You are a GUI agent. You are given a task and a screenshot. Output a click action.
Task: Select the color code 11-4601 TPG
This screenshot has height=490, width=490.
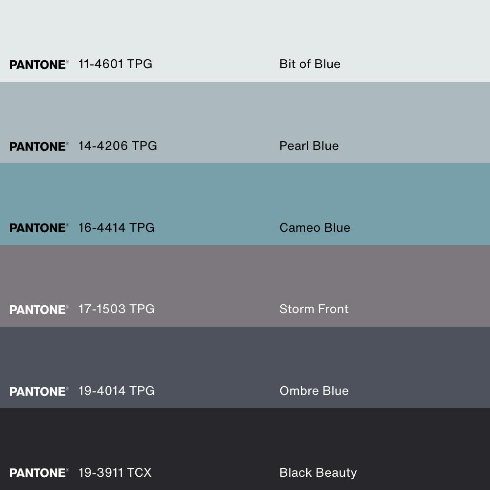[115, 64]
